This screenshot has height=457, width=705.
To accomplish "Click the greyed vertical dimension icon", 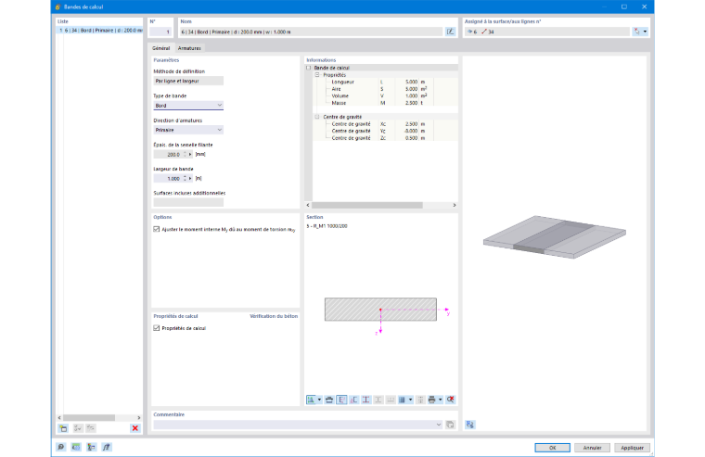I will (x=420, y=400).
